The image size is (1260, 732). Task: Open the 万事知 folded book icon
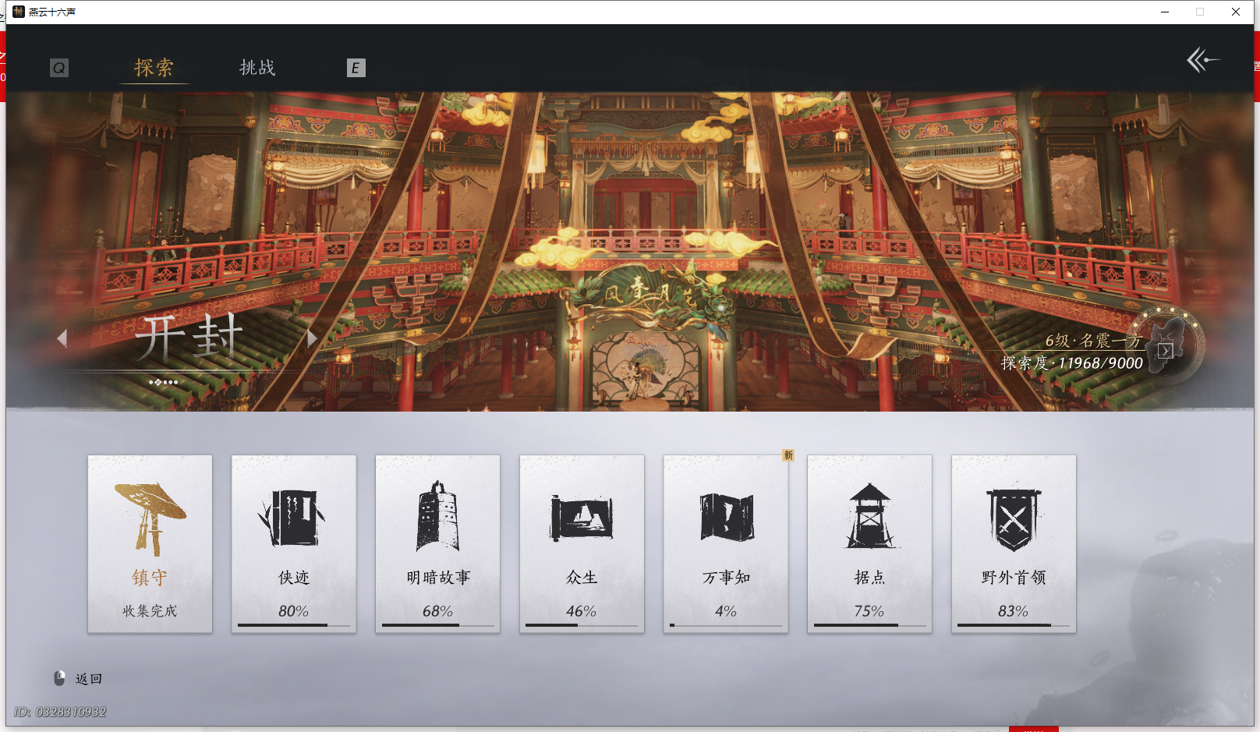pyautogui.click(x=725, y=515)
